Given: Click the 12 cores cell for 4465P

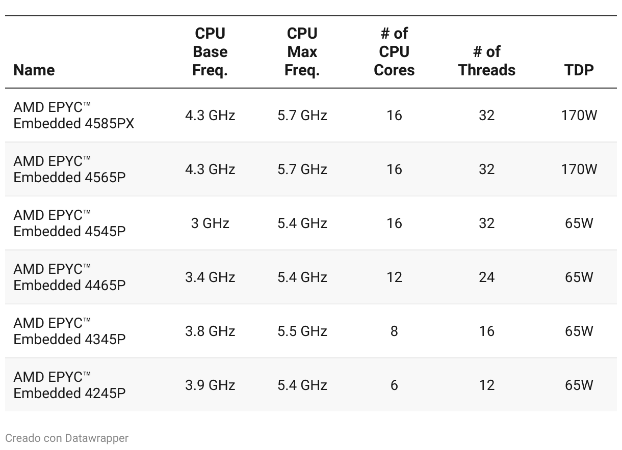Looking at the screenshot, I should [394, 277].
